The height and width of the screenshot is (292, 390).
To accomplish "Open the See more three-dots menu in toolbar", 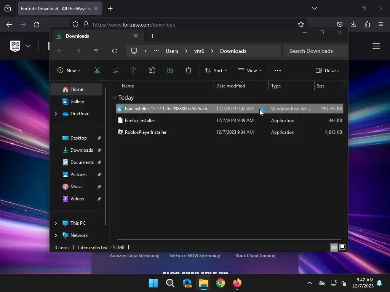I will click(278, 70).
